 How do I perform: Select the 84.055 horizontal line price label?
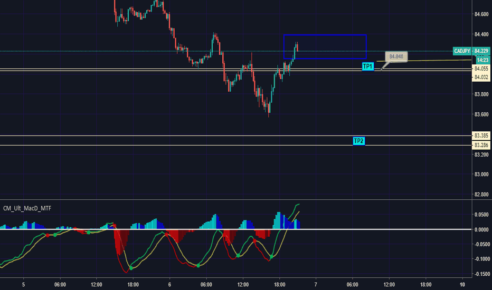click(481, 69)
